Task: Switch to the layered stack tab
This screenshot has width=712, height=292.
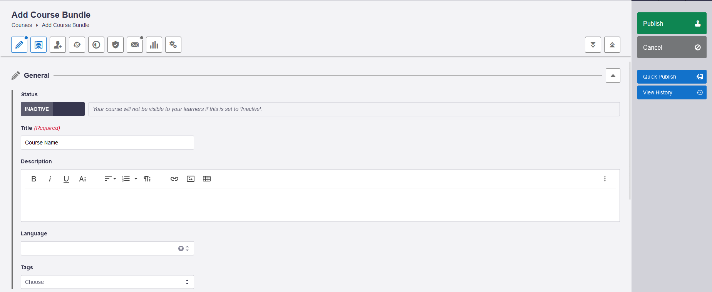Action: [x=39, y=45]
